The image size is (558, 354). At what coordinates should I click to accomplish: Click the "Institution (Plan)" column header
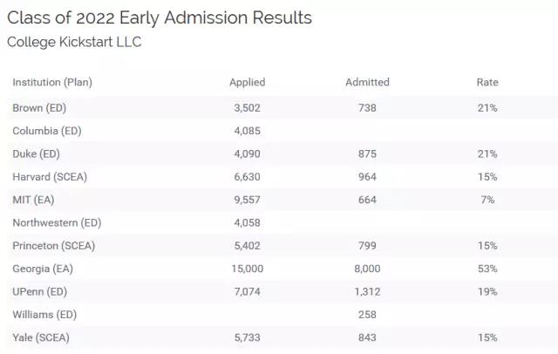[52, 83]
